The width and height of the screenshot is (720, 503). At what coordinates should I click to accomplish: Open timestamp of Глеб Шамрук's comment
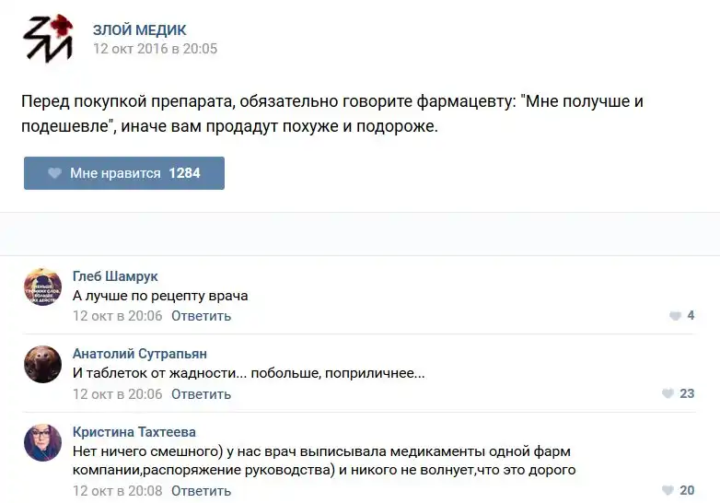coord(117,316)
